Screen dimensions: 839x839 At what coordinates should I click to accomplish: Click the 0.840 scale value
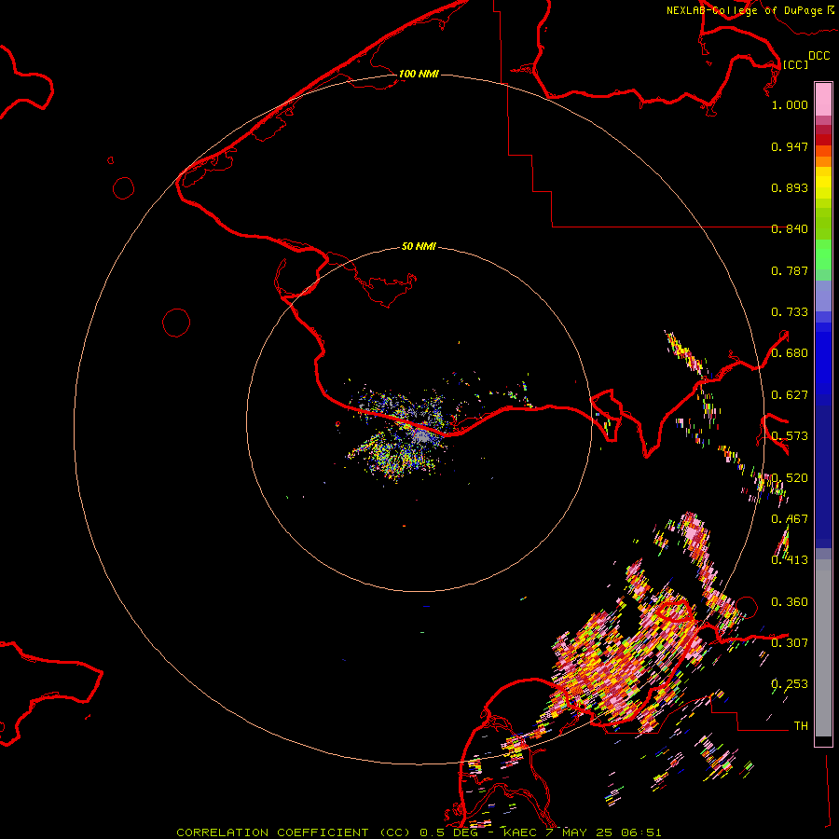click(x=790, y=229)
